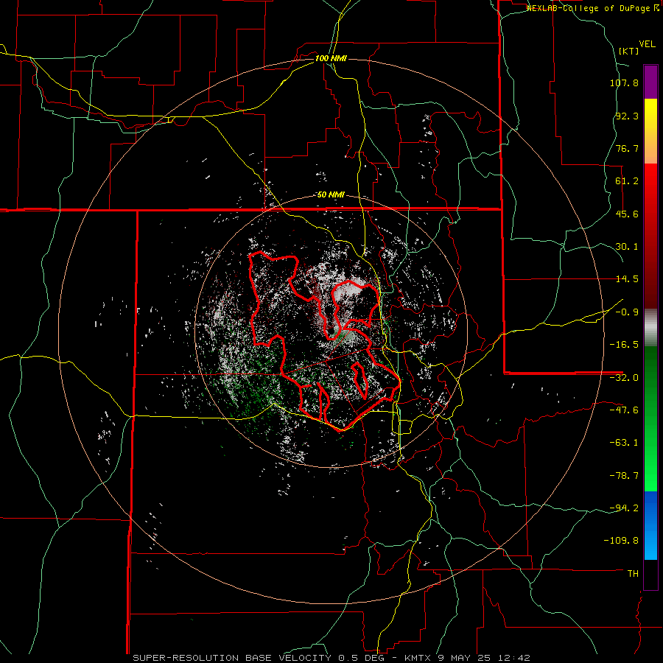The height and width of the screenshot is (663, 663).
Task: Click the -32.0 velocity scale value
Action: pyautogui.click(x=624, y=378)
